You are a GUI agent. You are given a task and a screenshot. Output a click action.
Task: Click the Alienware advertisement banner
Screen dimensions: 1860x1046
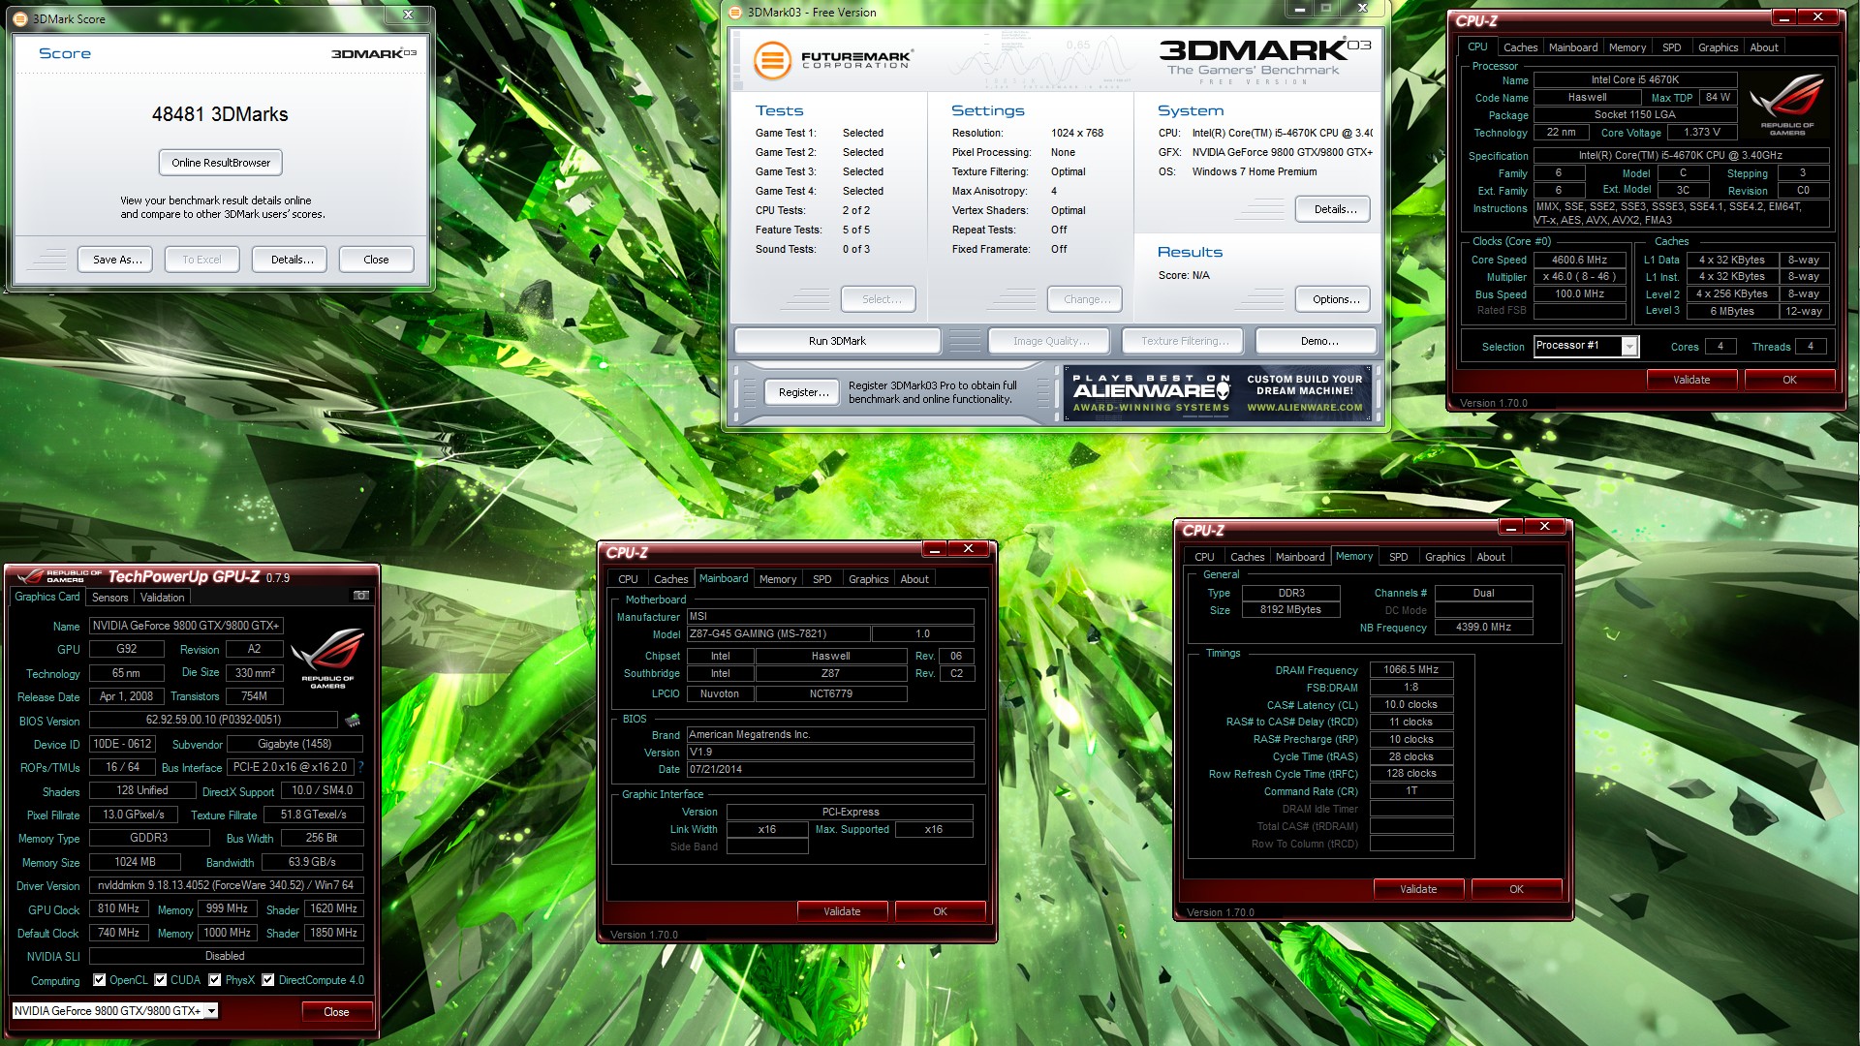click(x=1218, y=394)
